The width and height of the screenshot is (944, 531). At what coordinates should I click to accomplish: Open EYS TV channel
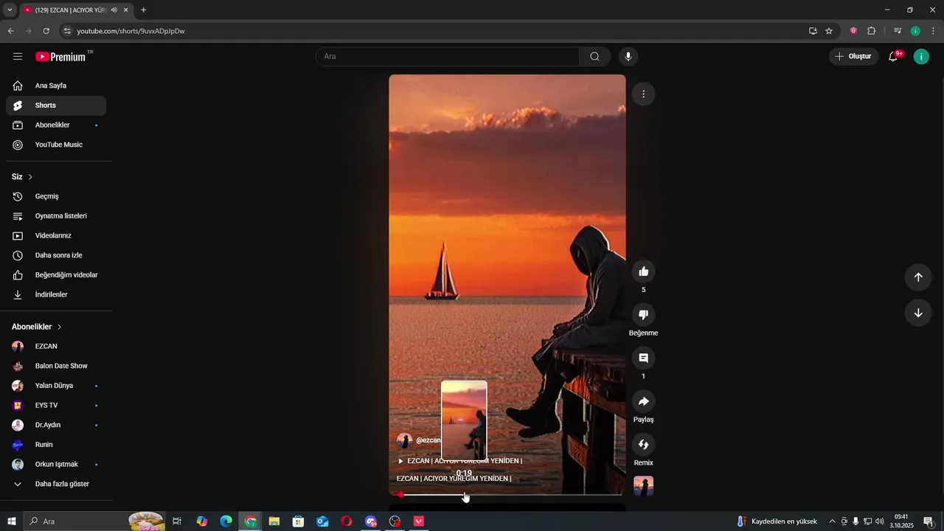tap(56, 406)
